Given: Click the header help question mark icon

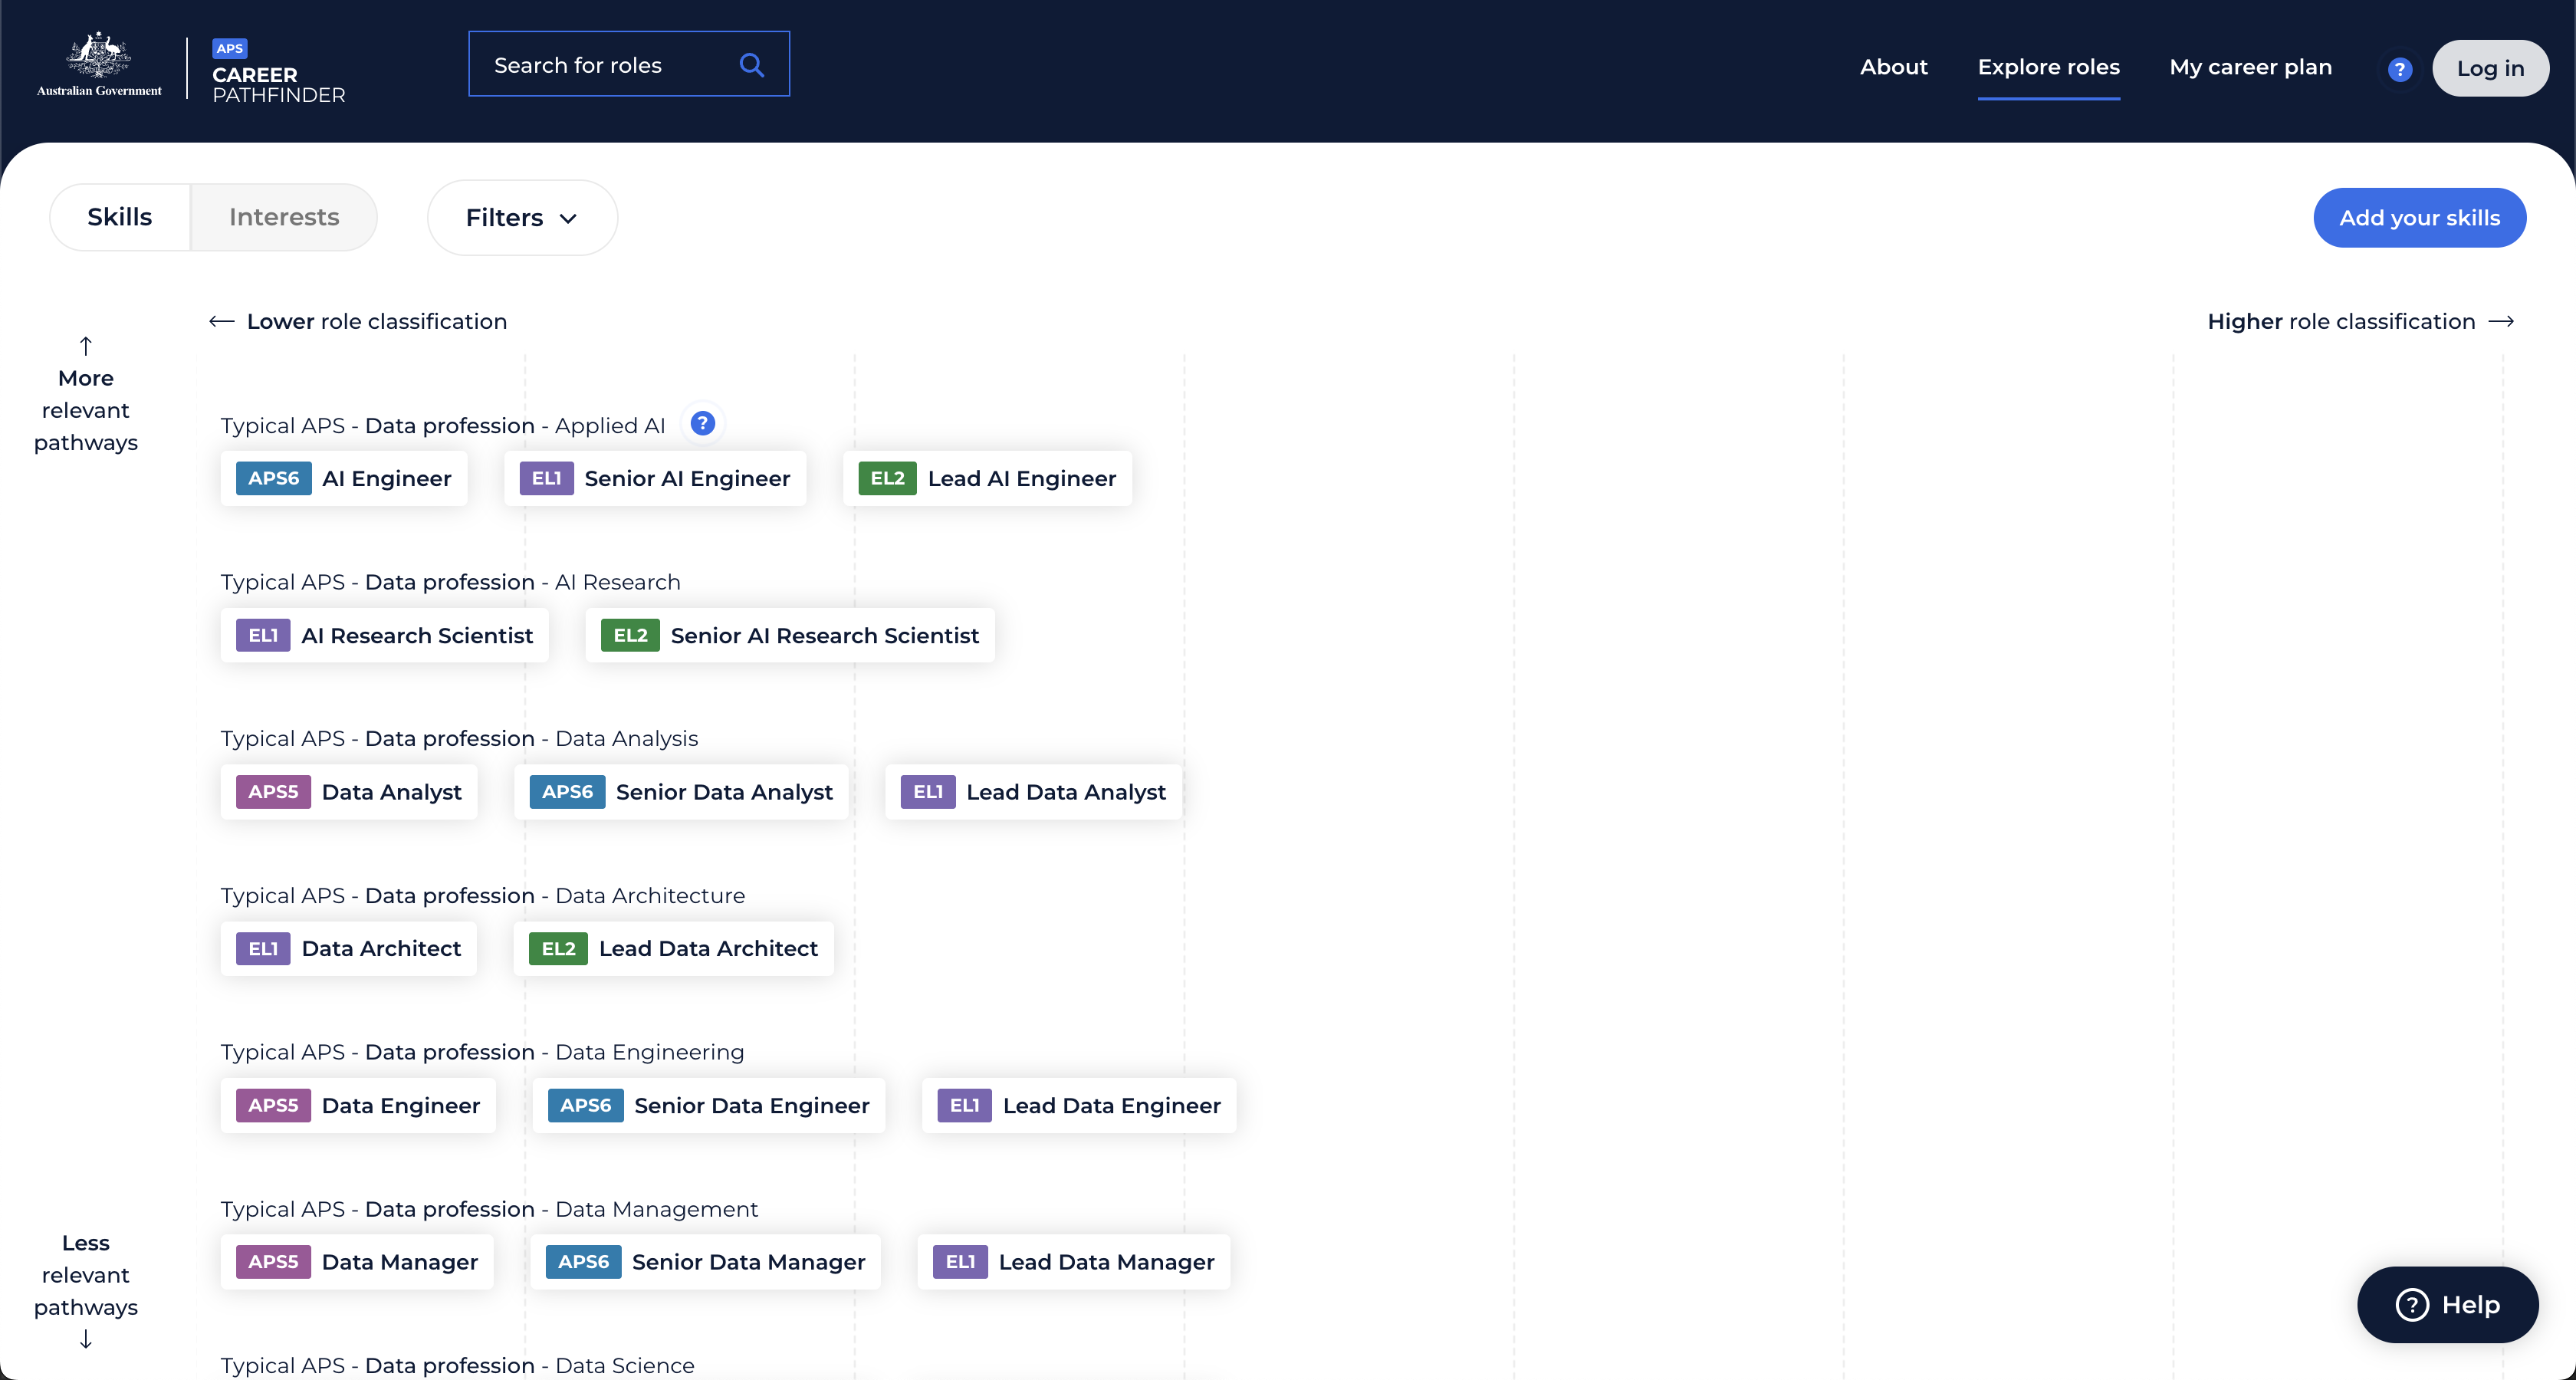Looking at the screenshot, I should [x=2399, y=69].
